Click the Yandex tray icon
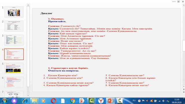Viewport: 185px width, 104px height. point(139,101)
